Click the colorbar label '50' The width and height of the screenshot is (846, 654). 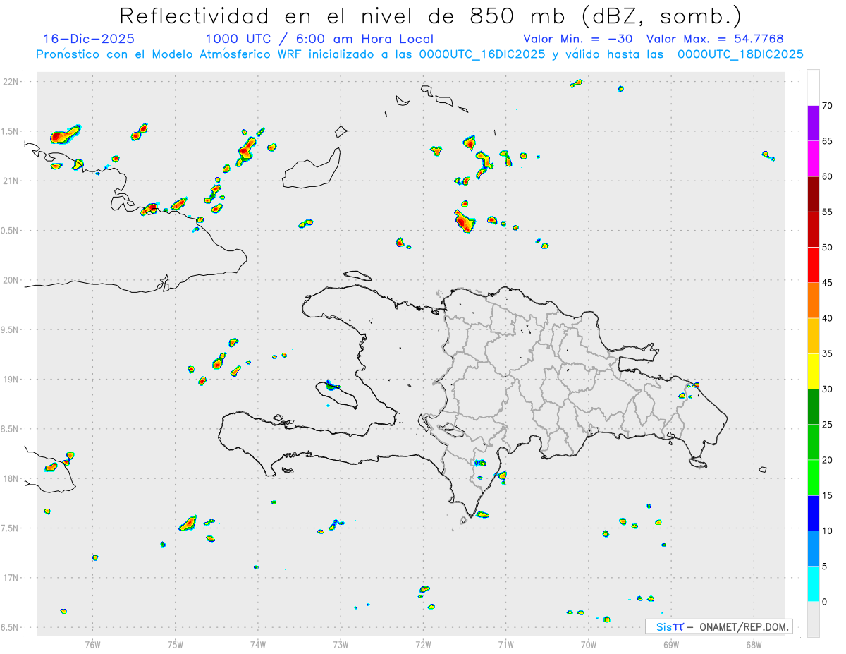[x=827, y=248]
